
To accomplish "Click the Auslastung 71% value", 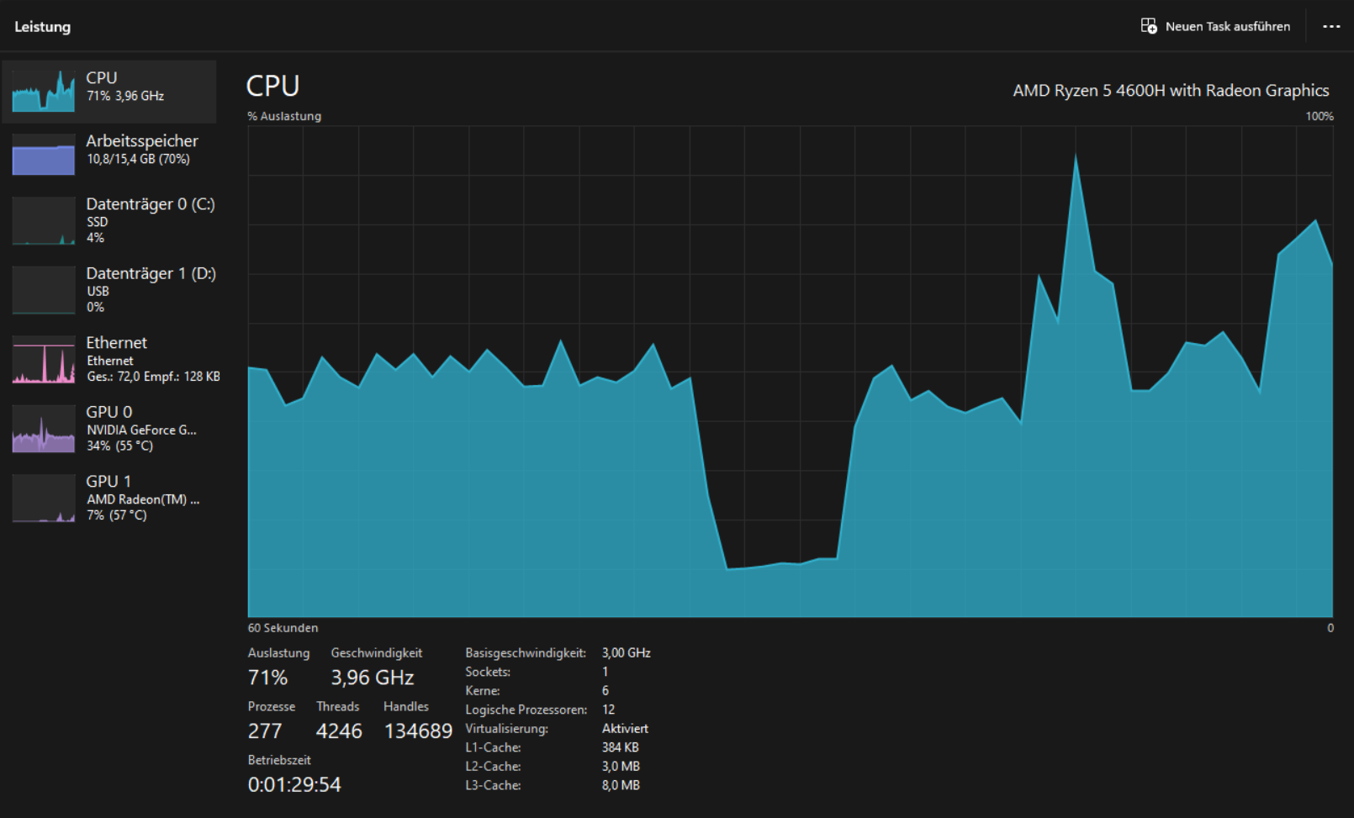I will [266, 677].
